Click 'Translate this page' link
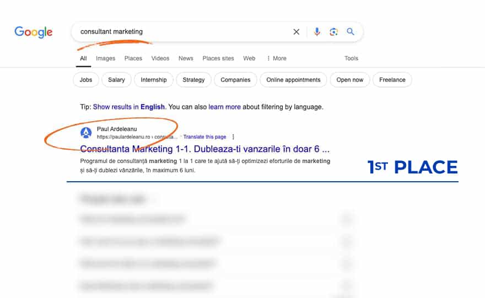 (205, 137)
